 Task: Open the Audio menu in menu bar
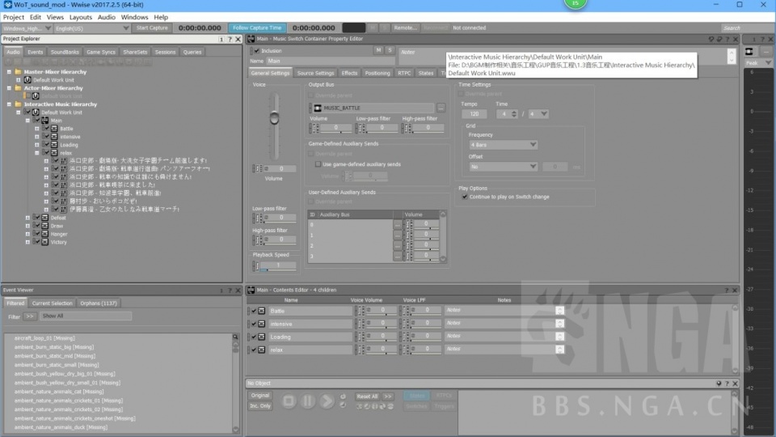coord(107,17)
